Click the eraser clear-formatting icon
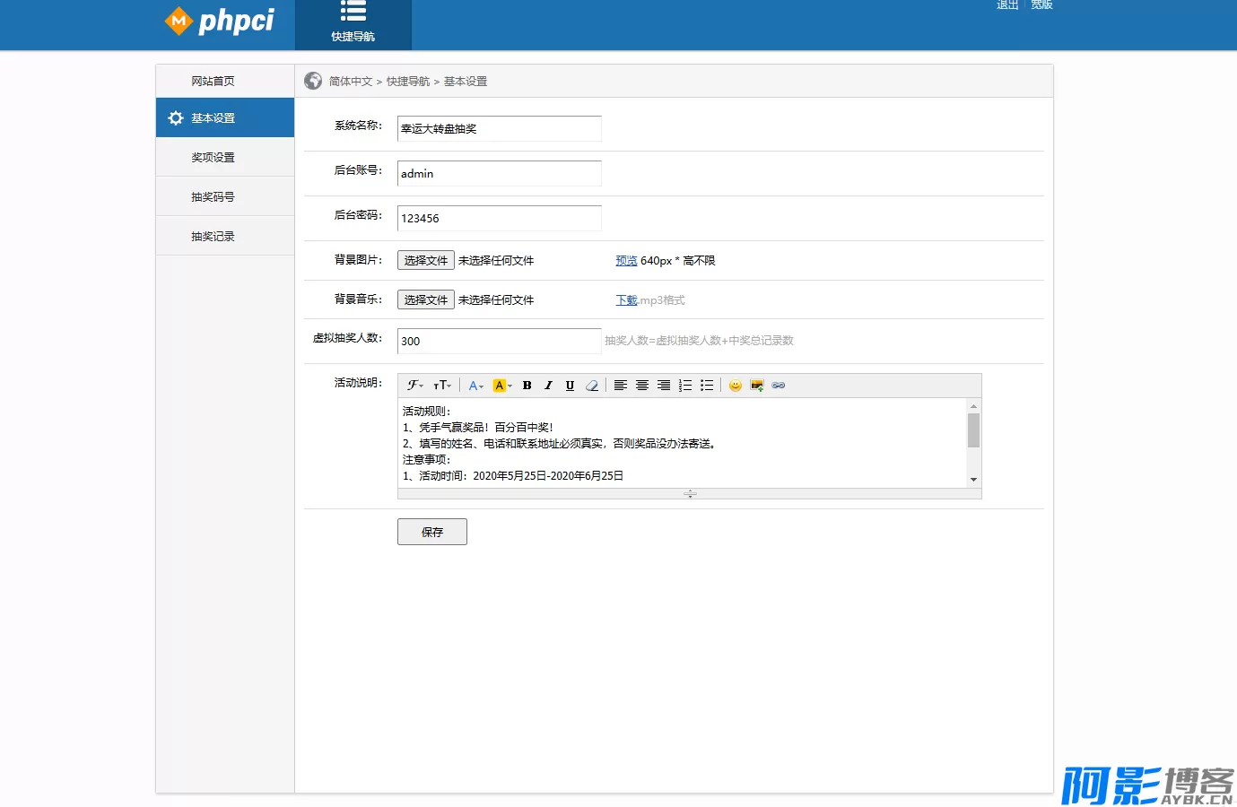The width and height of the screenshot is (1237, 807). coord(592,386)
